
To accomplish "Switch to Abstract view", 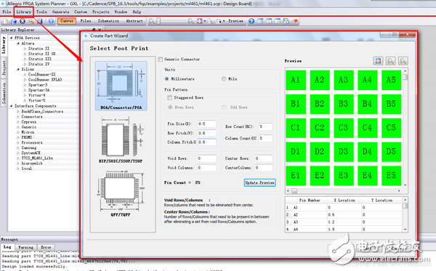I will pos(134,21).
